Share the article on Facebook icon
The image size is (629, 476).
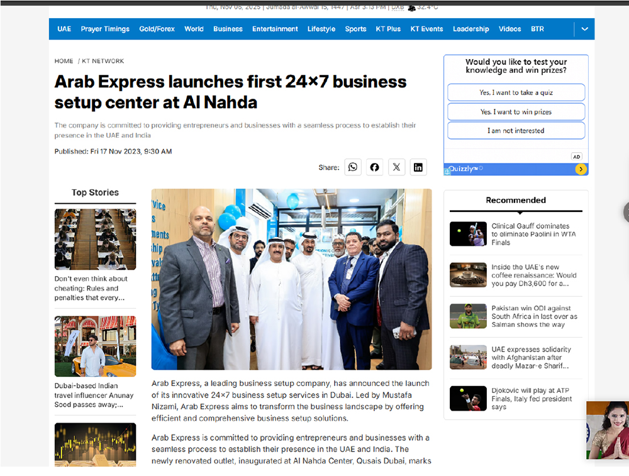[x=374, y=167]
